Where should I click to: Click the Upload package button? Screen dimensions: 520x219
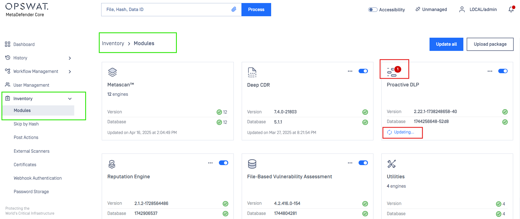490,44
